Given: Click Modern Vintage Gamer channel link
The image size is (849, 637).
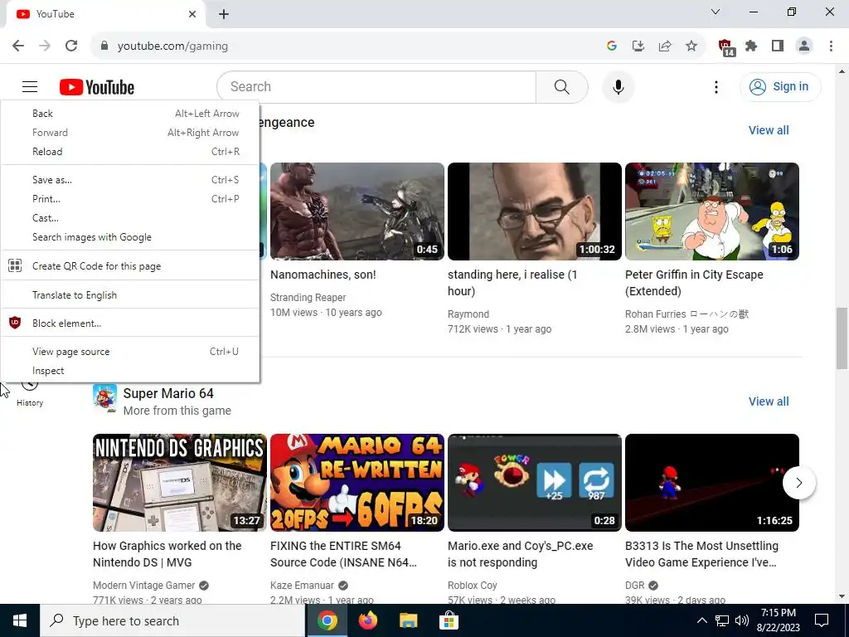Looking at the screenshot, I should coord(143,586).
